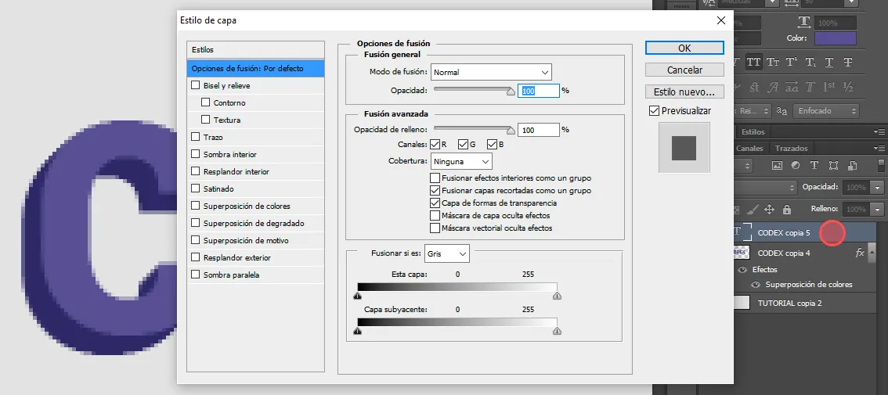888x395 pixels.
Task: Click the vertical scale T icon
Action: pyautogui.click(x=803, y=22)
